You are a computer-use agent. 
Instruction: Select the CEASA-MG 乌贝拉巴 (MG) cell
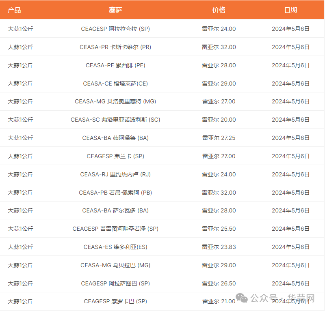pyautogui.click(x=115, y=265)
